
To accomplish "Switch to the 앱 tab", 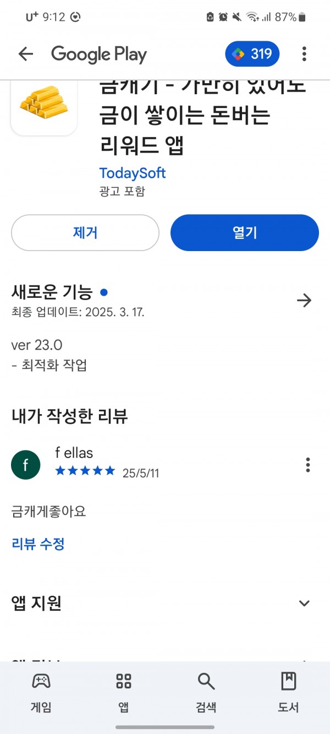I will tap(124, 693).
